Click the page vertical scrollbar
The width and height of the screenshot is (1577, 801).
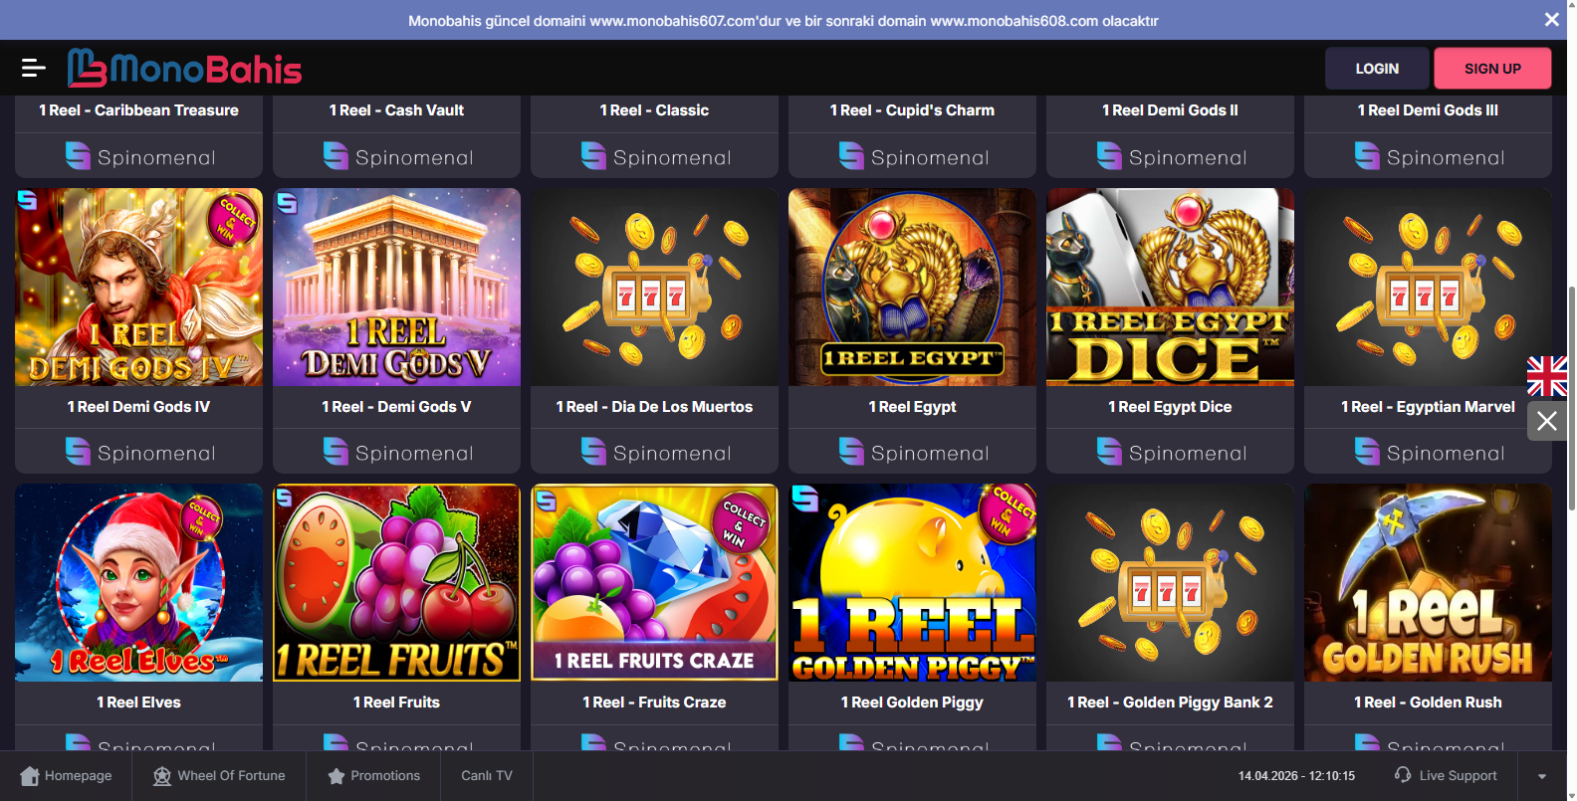tap(1571, 398)
